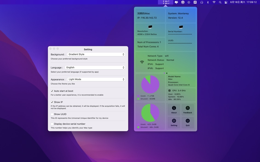
Task: Select the first page indicator dot
Action: (x=164, y=73)
